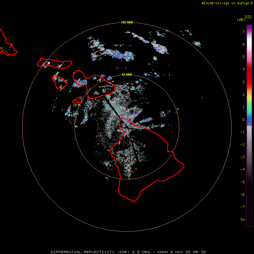Click the 6 value on color scale
The image size is (254, 254).
pyautogui.click(x=244, y=44)
